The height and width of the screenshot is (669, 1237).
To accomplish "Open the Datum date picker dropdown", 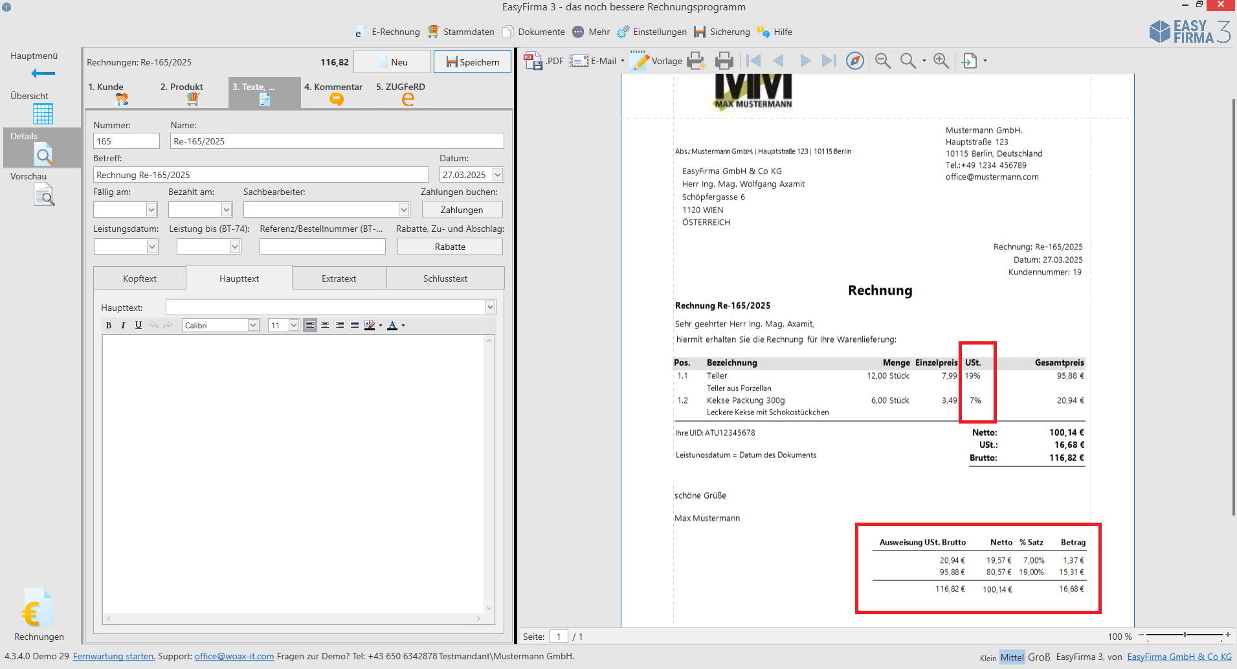I will coord(498,175).
